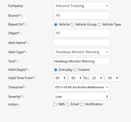The image size is (131, 122).
Task: Select Custom valid days option
Action: pyautogui.click(x=75, y=70)
